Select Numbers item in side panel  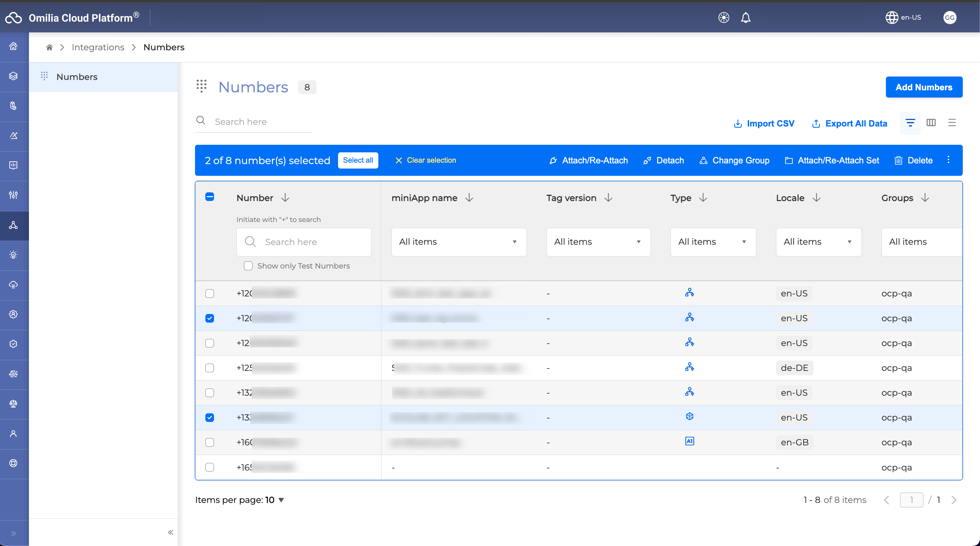[103, 77]
